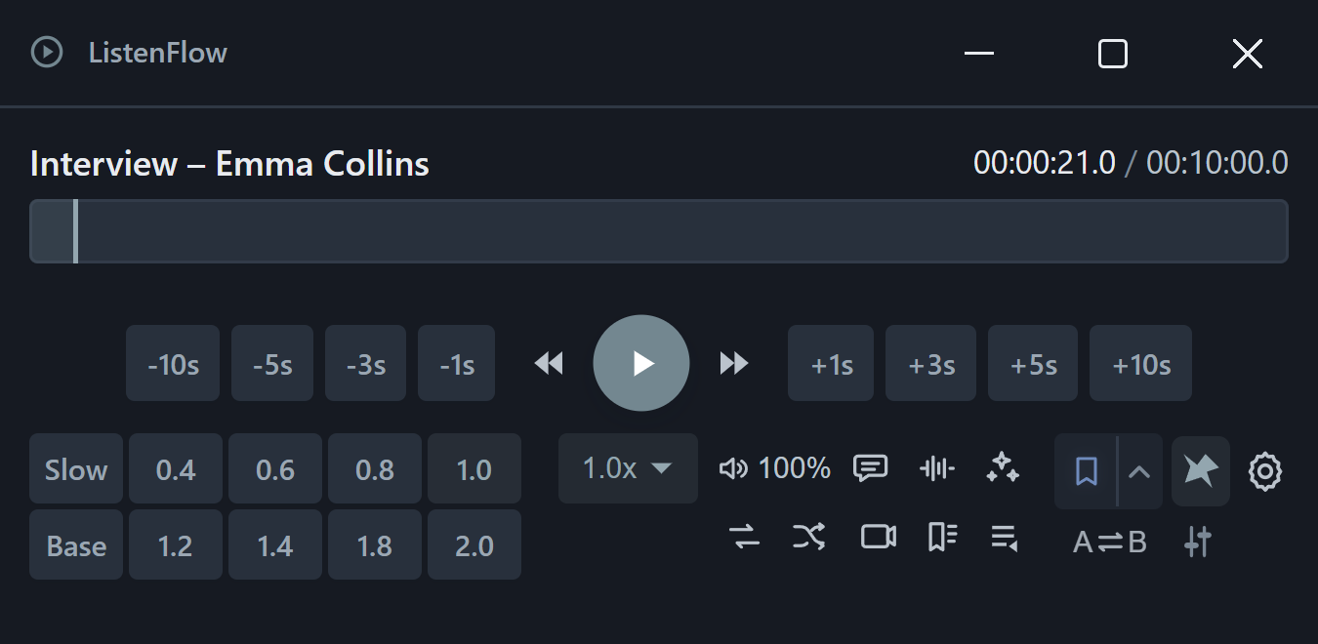Open the subtitles speech bubble icon
The width and height of the screenshot is (1318, 644).
coord(870,468)
